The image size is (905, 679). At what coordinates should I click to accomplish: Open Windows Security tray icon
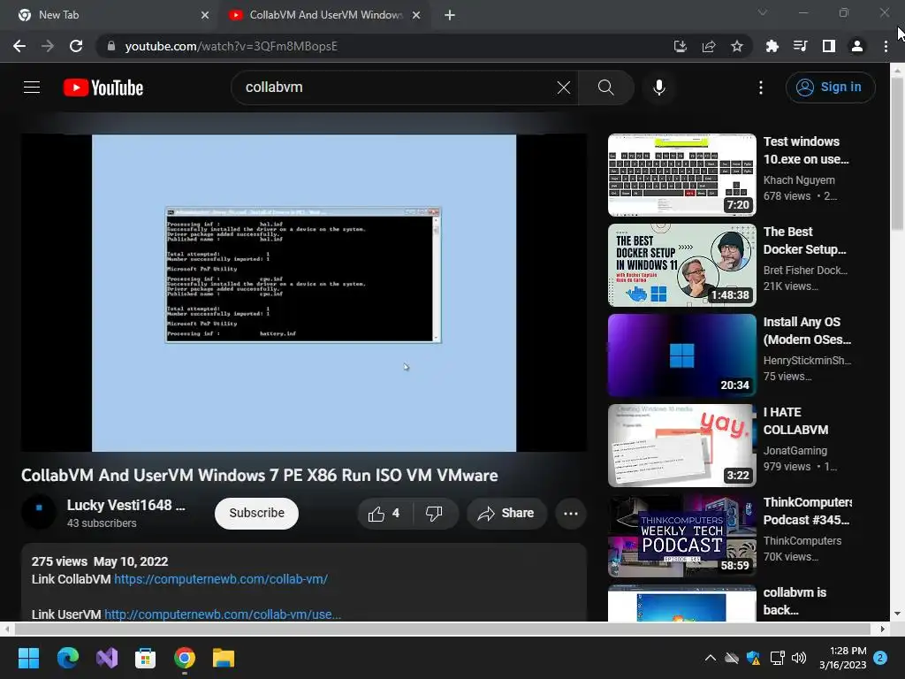(x=753, y=658)
